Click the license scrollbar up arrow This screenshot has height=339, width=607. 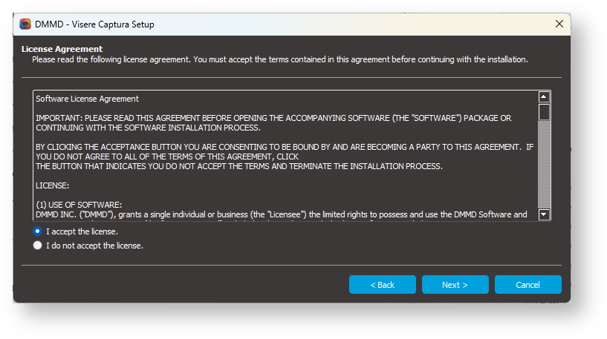point(544,96)
